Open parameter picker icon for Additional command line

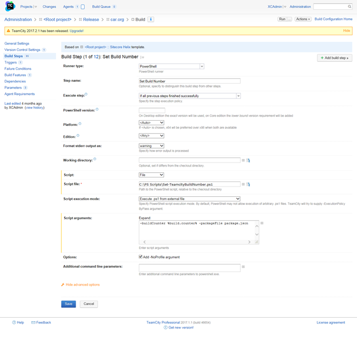(x=243, y=267)
